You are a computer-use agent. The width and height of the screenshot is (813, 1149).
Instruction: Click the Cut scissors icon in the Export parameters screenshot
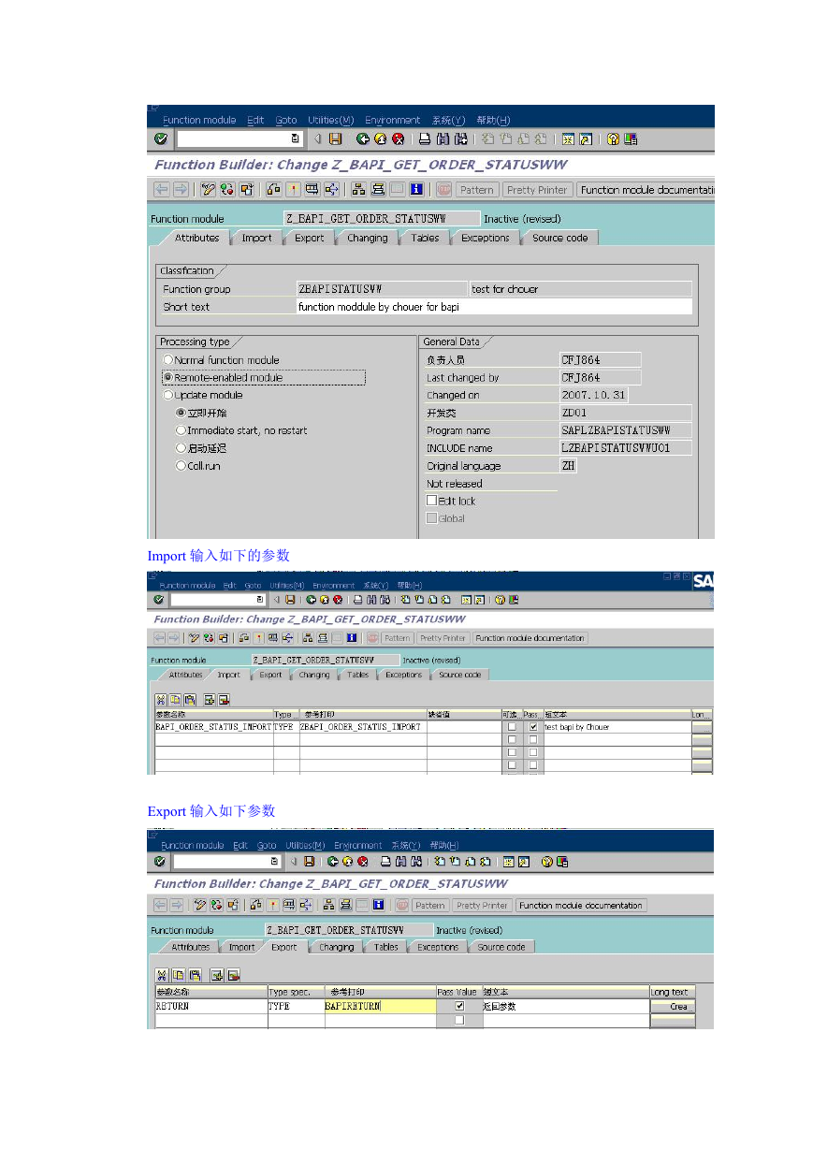162,974
